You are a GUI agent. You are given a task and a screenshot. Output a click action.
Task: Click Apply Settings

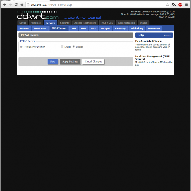pos(70,62)
